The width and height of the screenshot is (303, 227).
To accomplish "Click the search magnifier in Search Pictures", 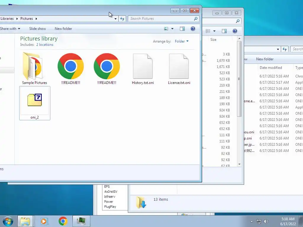I will point(196,19).
